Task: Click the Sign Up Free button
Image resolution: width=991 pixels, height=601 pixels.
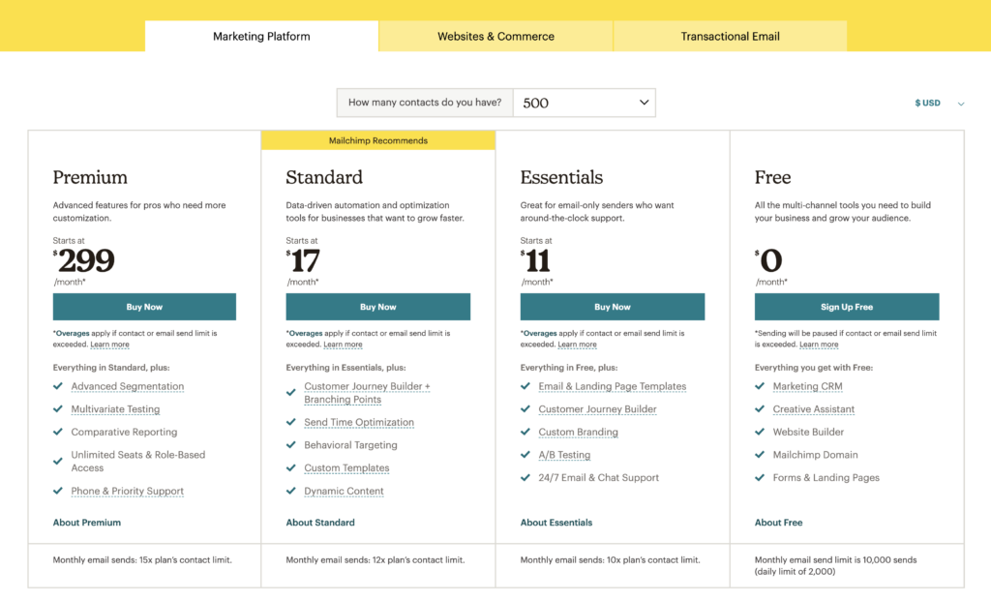Action: [x=846, y=307]
